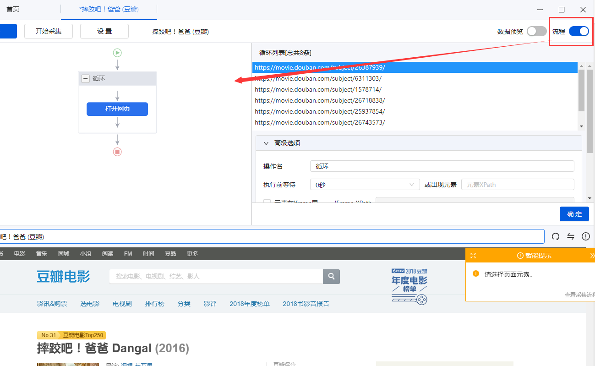595x366 pixels.
Task: Select loop URL ending in 26387939
Action: tap(415, 67)
